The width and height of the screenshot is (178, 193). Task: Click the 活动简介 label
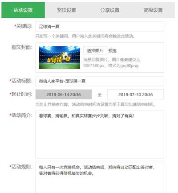click(x=21, y=115)
